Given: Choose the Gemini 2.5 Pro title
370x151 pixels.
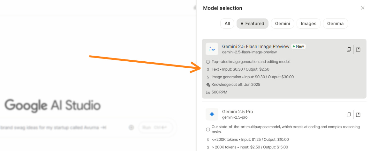Looking at the screenshot, I should tap(238, 112).
